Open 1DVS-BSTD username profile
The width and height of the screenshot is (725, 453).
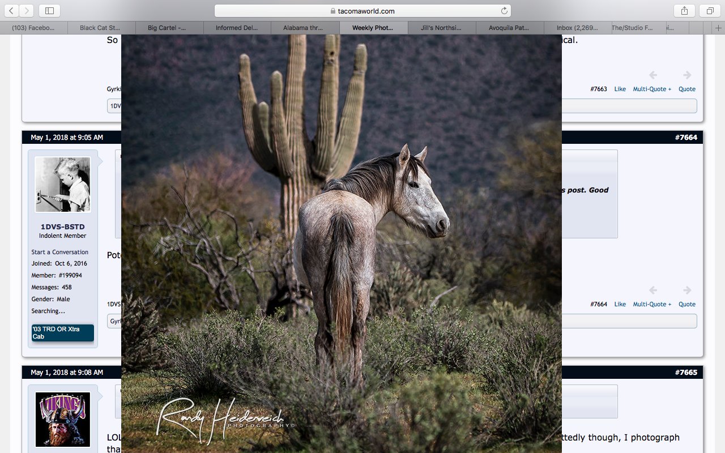point(63,226)
